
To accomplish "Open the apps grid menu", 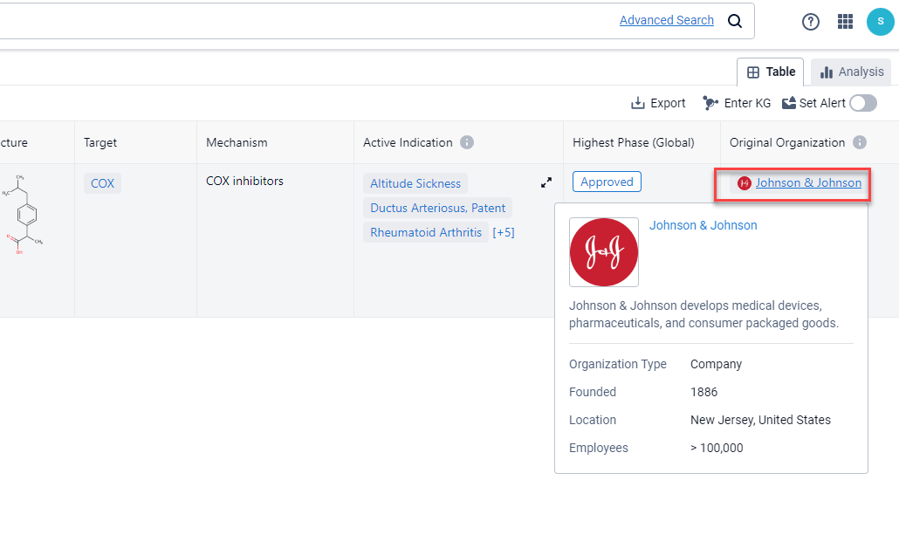I will coord(845,22).
